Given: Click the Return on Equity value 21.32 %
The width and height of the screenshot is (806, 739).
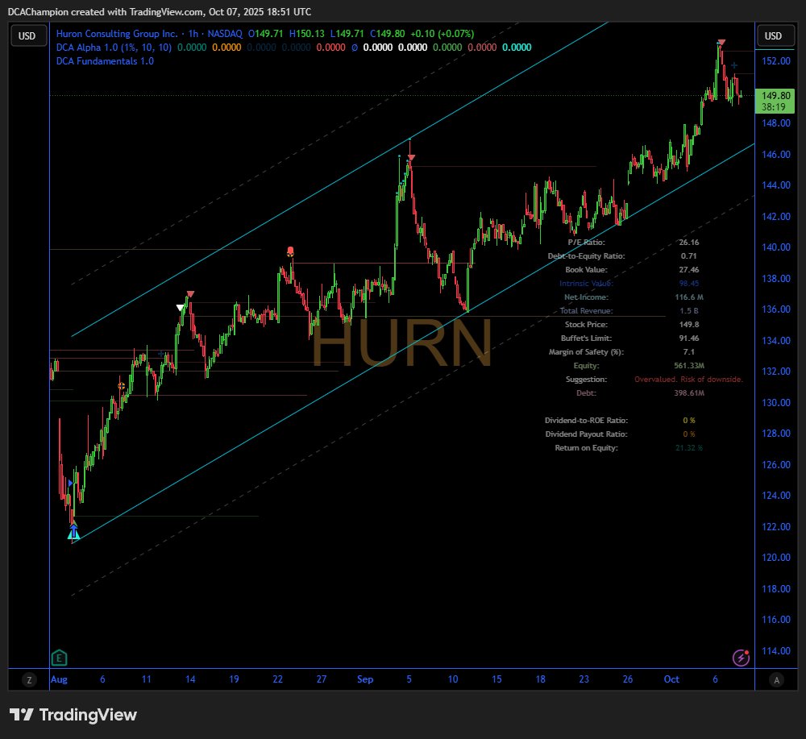Looking at the screenshot, I should (x=689, y=448).
